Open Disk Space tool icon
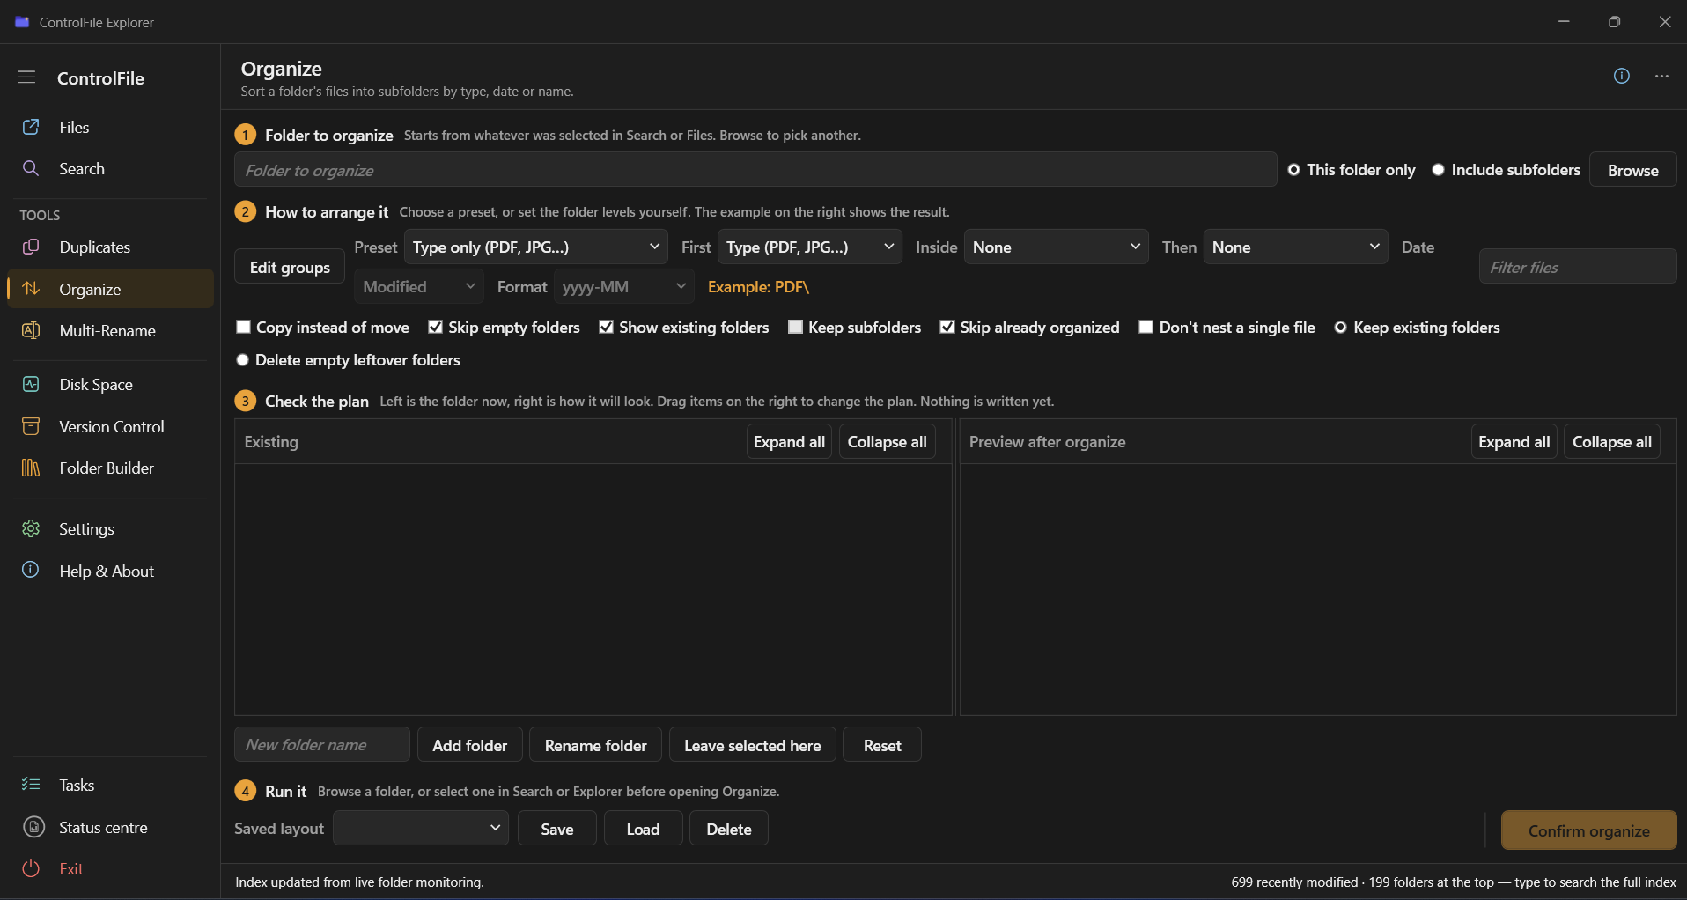This screenshot has height=900, width=1687. (31, 384)
